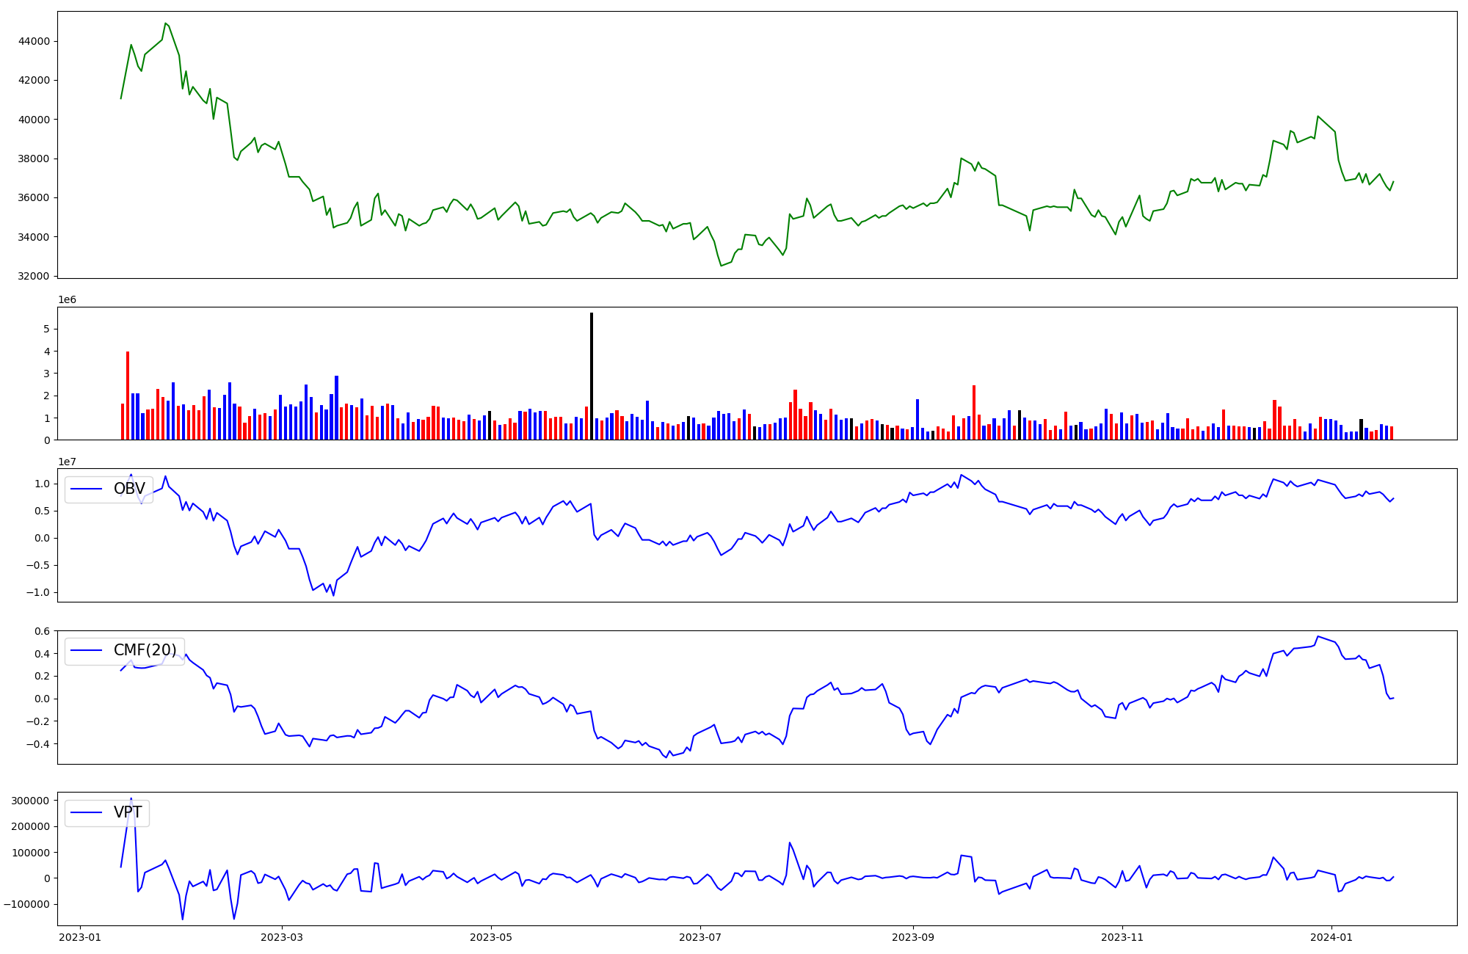
Task: Click the 34000 price axis label
Action: pyautogui.click(x=34, y=237)
